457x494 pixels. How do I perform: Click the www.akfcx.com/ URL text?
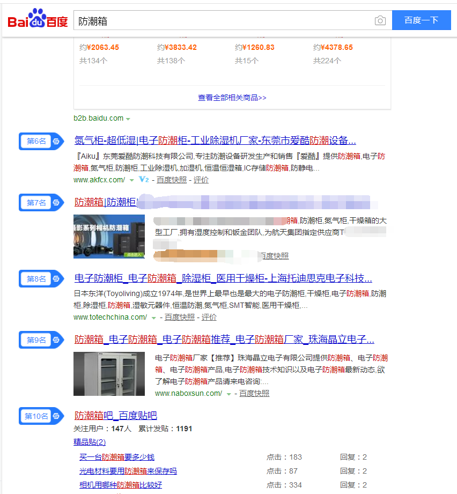coord(99,180)
